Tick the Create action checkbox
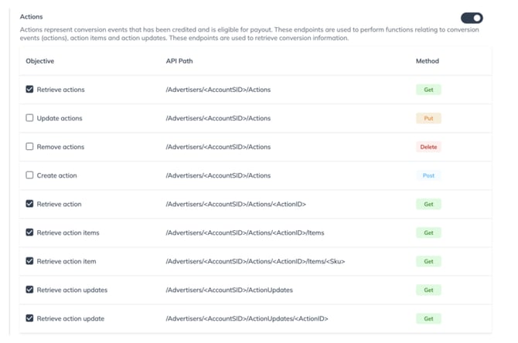518x343 pixels. 29,175
